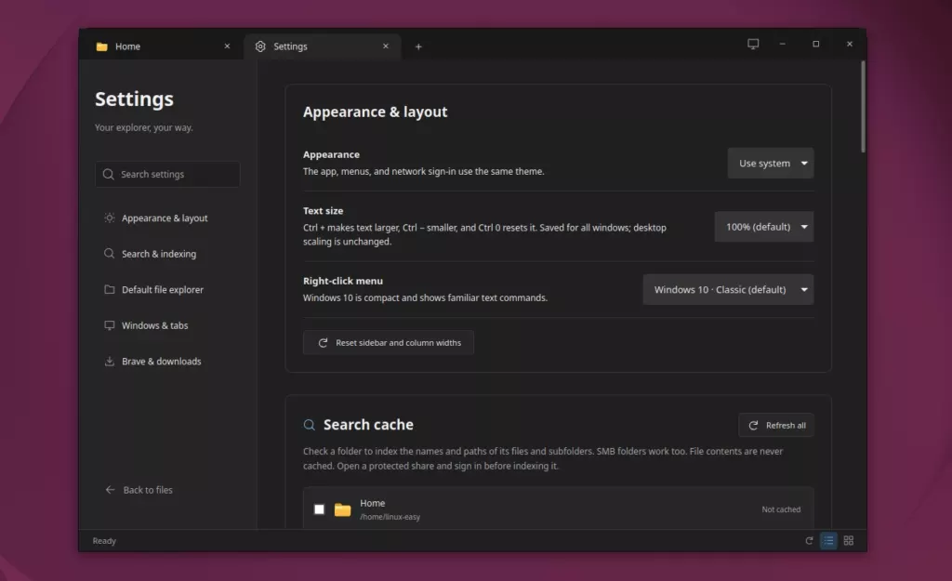Click the Refresh all button
Screen dimensions: 952x581
(776, 425)
